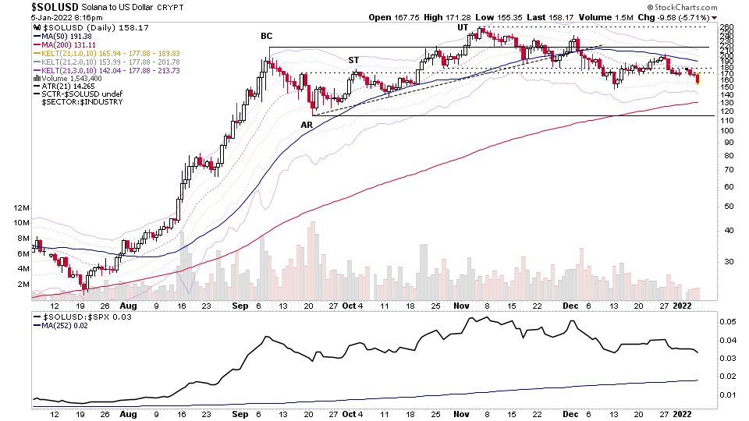Click the volume bars icon before Volume 1,543,400

37,79
